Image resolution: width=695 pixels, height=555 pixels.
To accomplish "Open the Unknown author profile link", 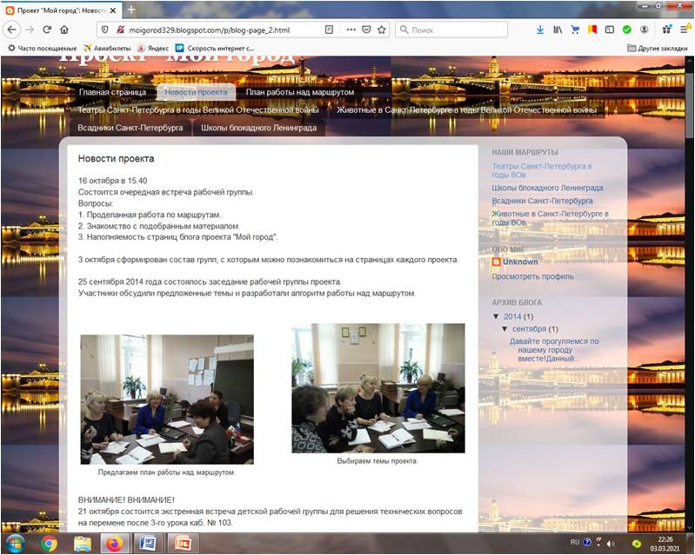I will (x=520, y=261).
